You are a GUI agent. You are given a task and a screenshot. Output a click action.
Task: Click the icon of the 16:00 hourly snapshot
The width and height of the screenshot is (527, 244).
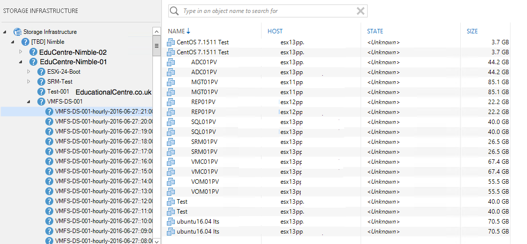[49, 161]
